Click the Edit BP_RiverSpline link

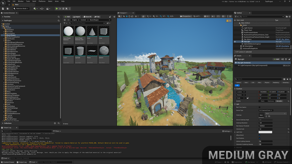click(282, 46)
